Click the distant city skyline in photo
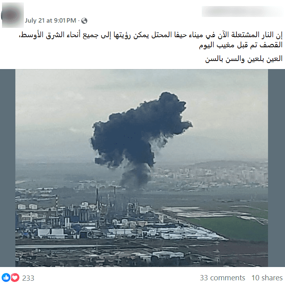This screenshot has width=285, height=288. pyautogui.click(x=210, y=174)
